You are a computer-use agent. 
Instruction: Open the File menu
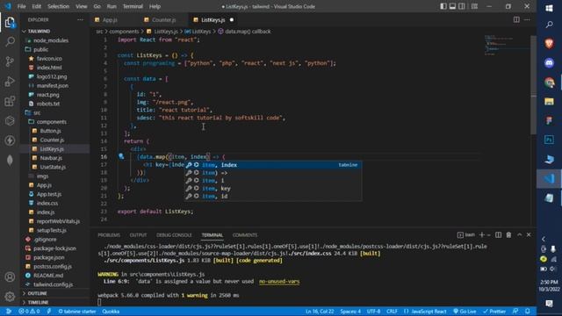[21, 6]
